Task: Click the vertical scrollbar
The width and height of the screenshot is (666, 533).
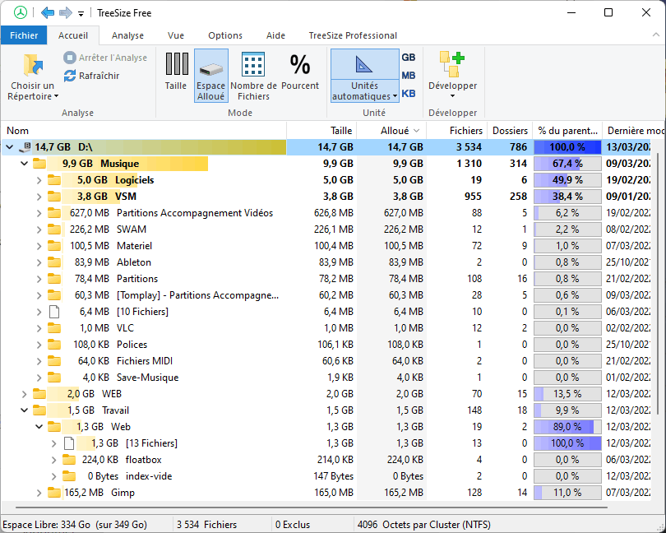Action: point(658,284)
